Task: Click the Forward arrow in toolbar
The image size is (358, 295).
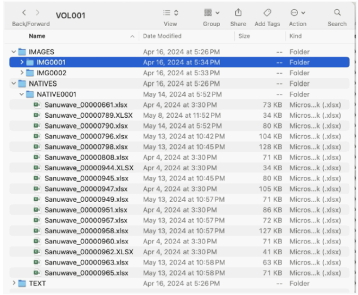Action: tap(37, 13)
